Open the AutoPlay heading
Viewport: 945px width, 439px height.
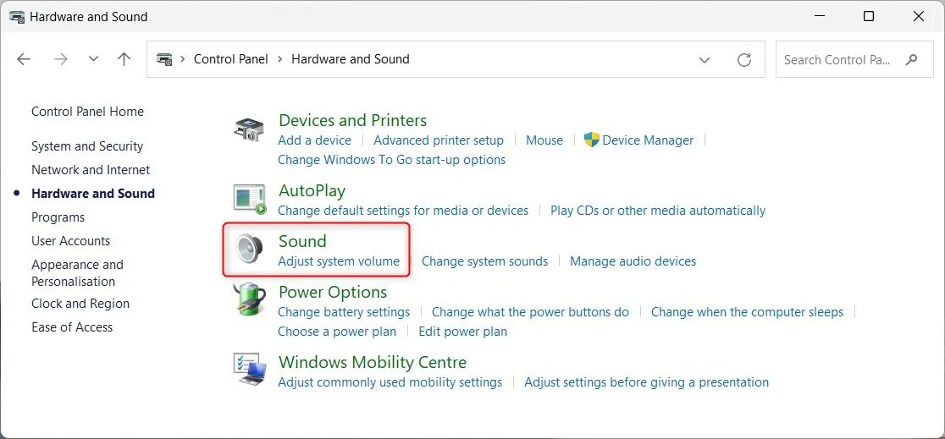tap(312, 191)
